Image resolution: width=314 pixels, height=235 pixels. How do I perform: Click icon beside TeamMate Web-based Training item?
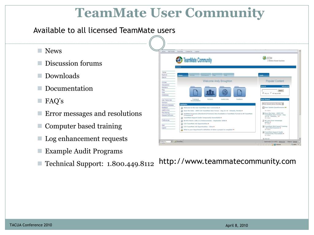[x=263, y=126]
